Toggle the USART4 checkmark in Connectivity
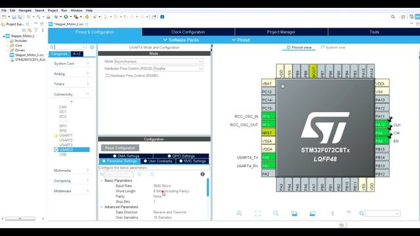420x236 pixels. click(x=56, y=149)
